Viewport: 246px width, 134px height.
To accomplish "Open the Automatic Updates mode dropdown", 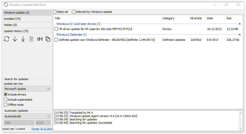I will 27,116.
